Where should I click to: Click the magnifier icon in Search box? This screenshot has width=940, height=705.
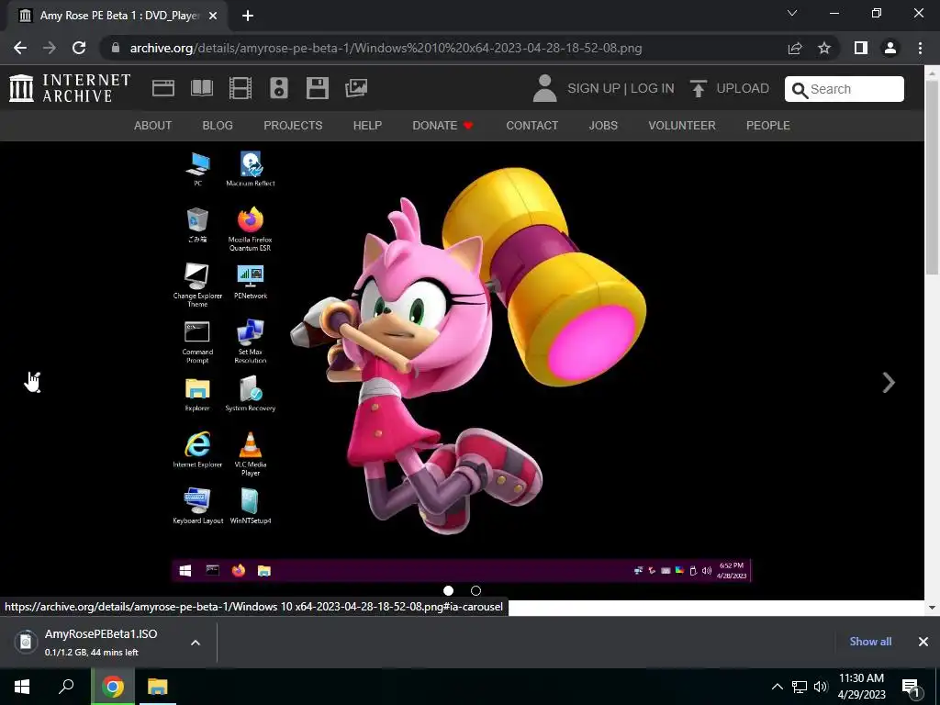(800, 90)
